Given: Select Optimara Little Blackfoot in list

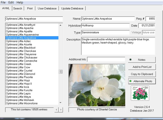Looking at the screenshot, I should pos(32,48).
